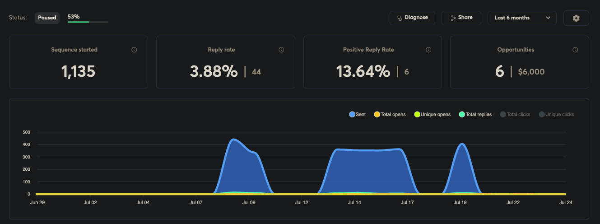Screen dimensions: 600x224
Task: Click the Share button
Action: 461,18
